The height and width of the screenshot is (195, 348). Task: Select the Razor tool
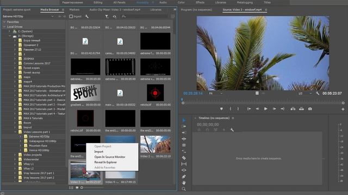click(x=184, y=158)
